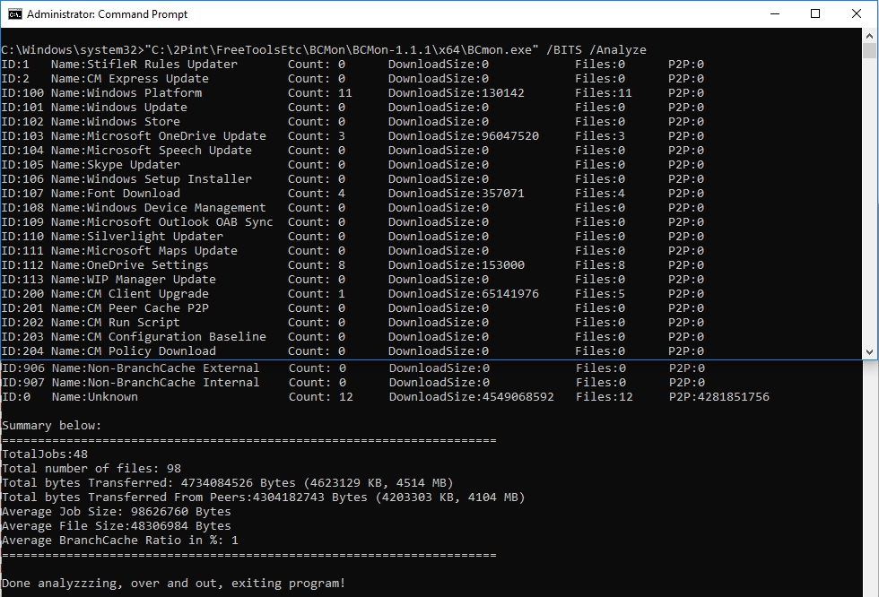Maximize the Command Prompt window
This screenshot has height=597, width=879.
[x=815, y=14]
